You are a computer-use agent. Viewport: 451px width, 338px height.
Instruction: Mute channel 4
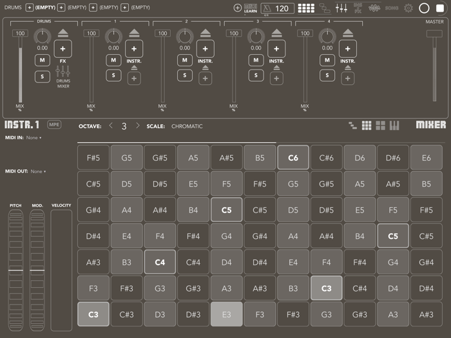pyautogui.click(x=327, y=60)
